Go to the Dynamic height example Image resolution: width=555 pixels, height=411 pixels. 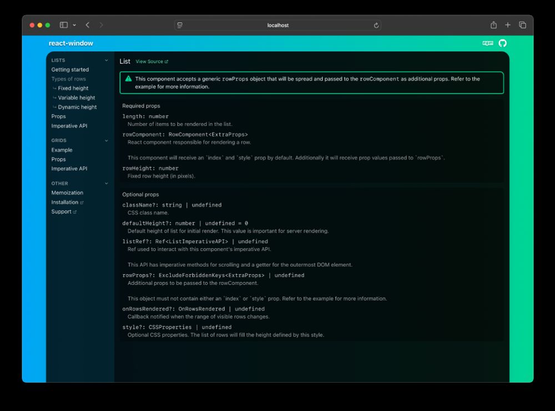click(x=77, y=107)
